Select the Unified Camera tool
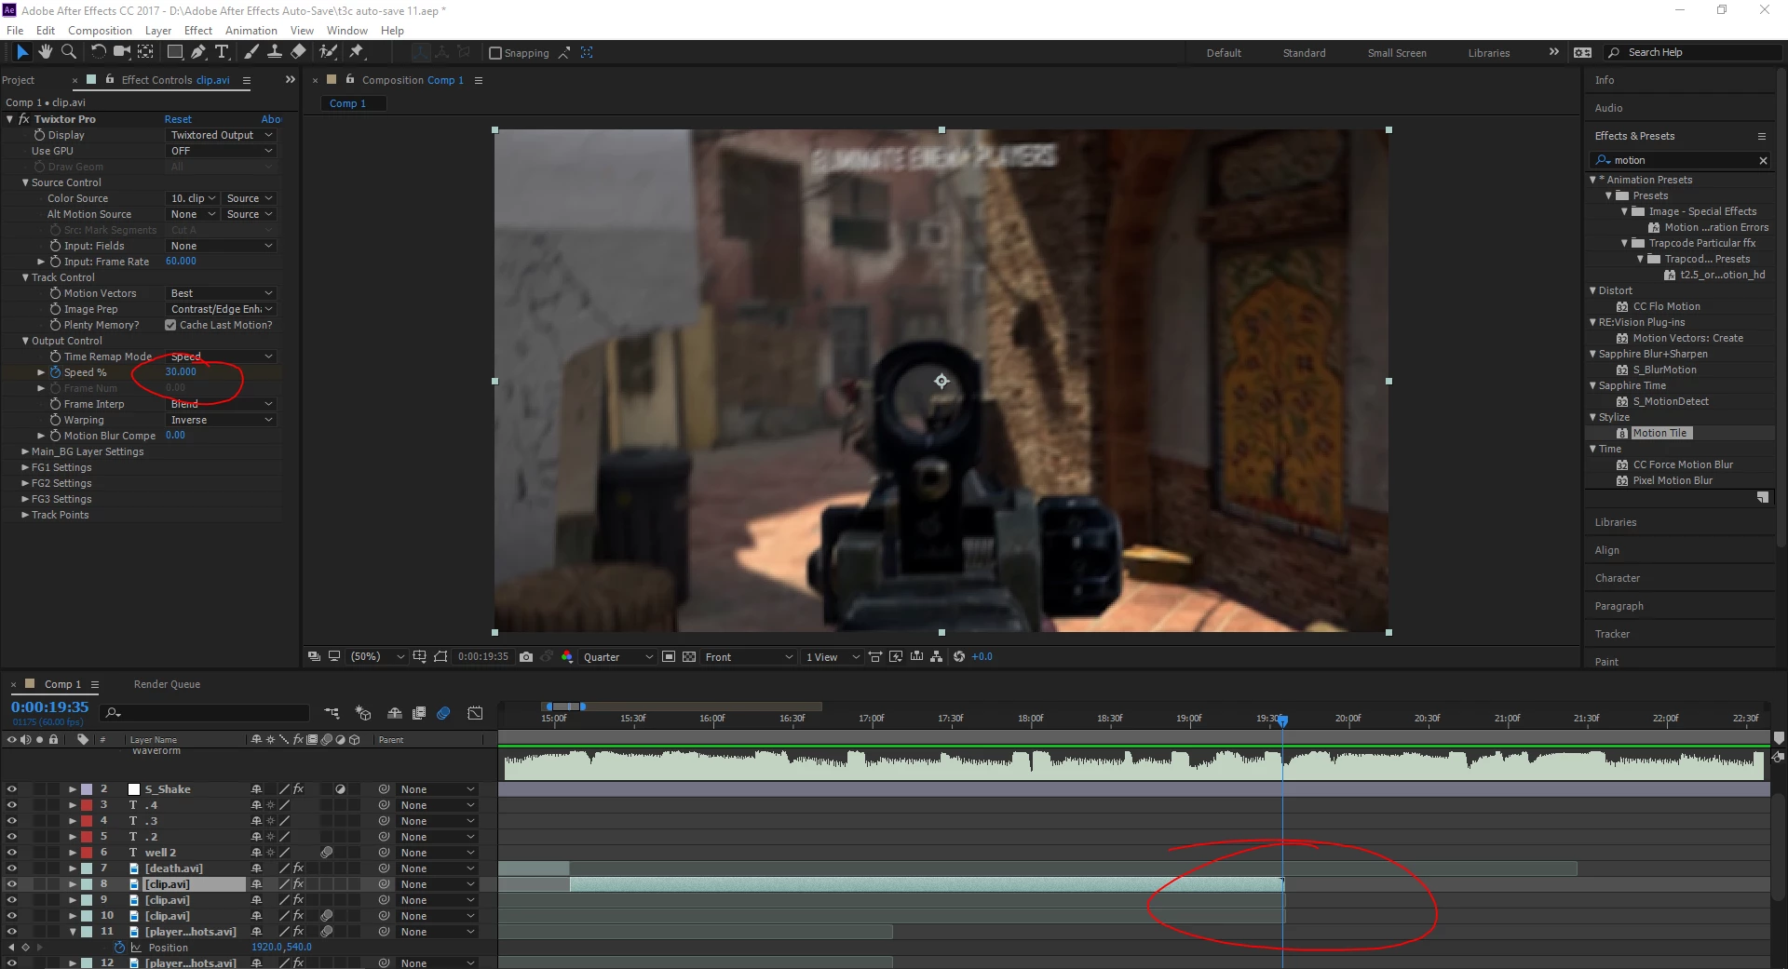This screenshot has width=1788, height=969. tap(122, 52)
